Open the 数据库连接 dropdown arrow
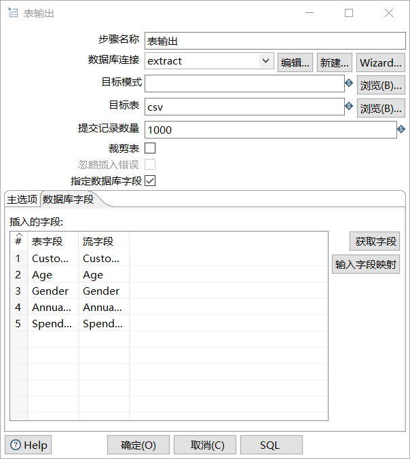 coord(265,61)
